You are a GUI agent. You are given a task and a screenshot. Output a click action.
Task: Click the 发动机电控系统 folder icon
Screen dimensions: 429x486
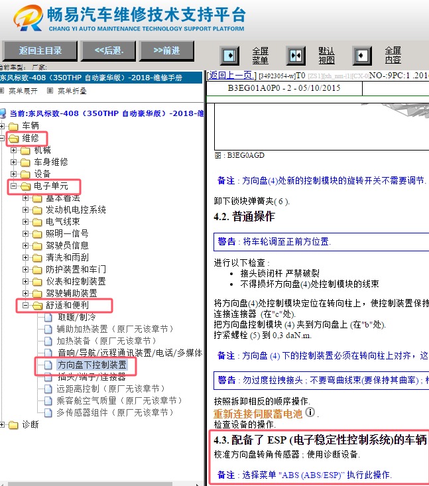tap(37, 210)
